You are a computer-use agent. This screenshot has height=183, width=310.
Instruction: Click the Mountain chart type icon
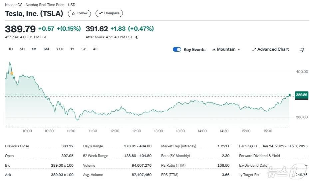click(214, 49)
